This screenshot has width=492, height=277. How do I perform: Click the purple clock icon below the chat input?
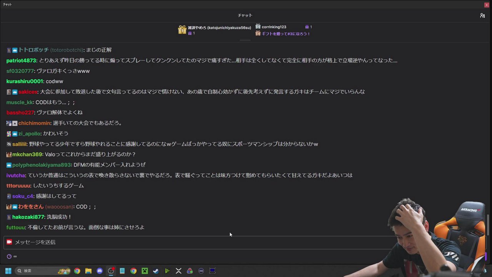(9, 256)
